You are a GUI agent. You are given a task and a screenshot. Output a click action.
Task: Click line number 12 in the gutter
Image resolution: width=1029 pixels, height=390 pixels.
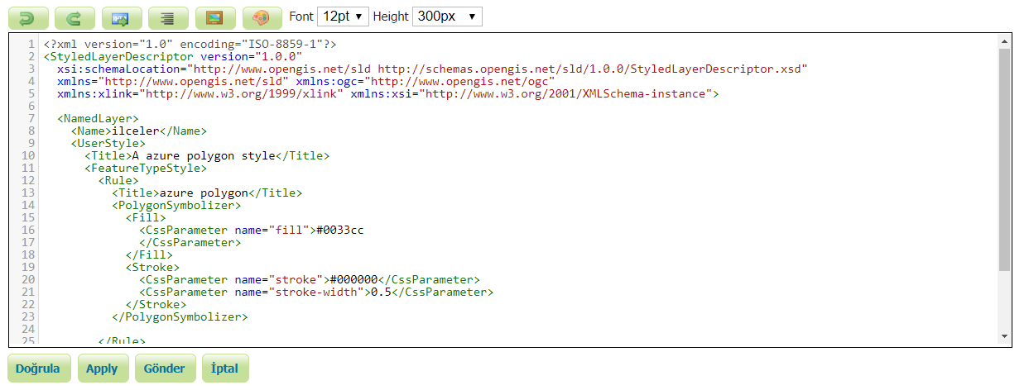click(x=28, y=180)
